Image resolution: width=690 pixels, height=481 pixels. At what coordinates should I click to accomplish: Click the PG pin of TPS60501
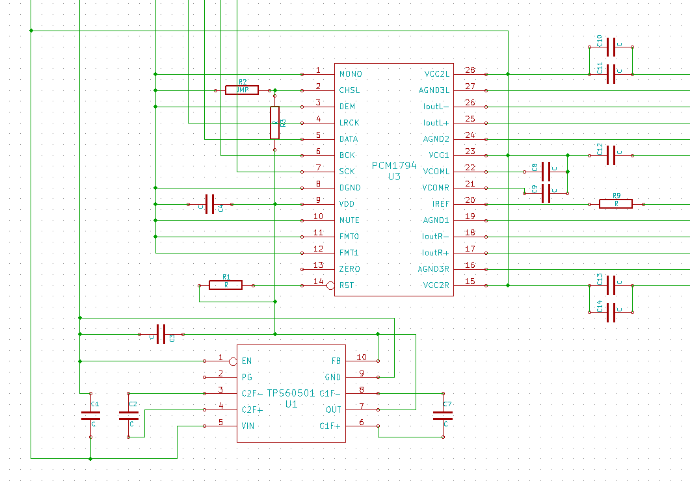coord(246,377)
